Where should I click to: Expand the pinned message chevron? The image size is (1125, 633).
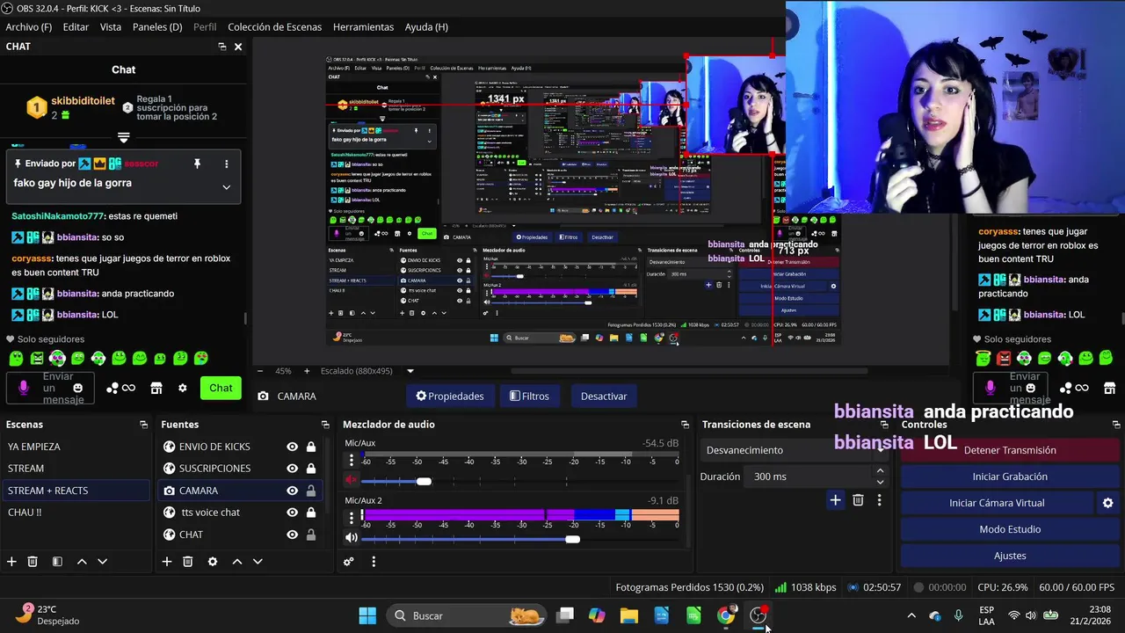click(x=226, y=186)
